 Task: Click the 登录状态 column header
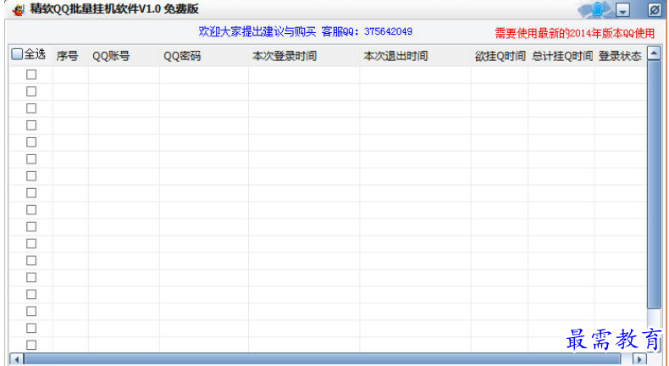(x=621, y=56)
